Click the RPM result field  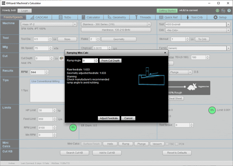click(38, 72)
